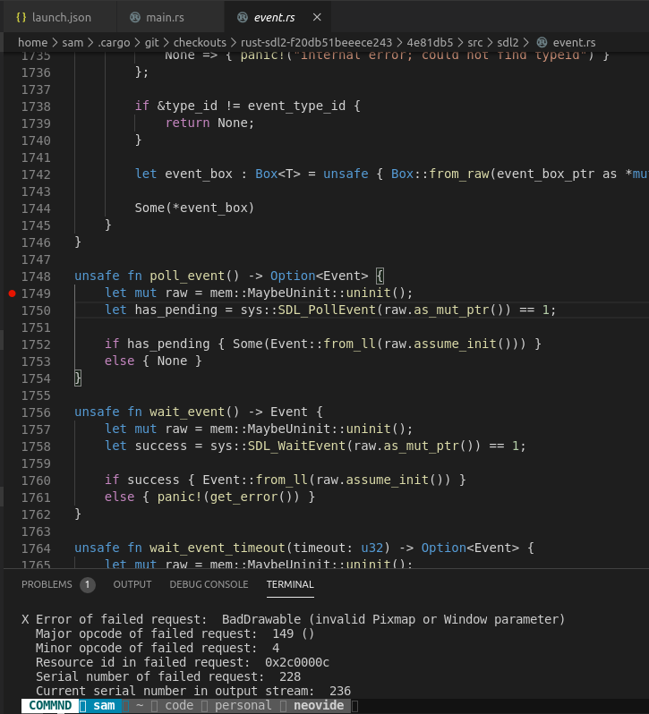
Task: Click the neovide prompt segment
Action: coord(319,706)
